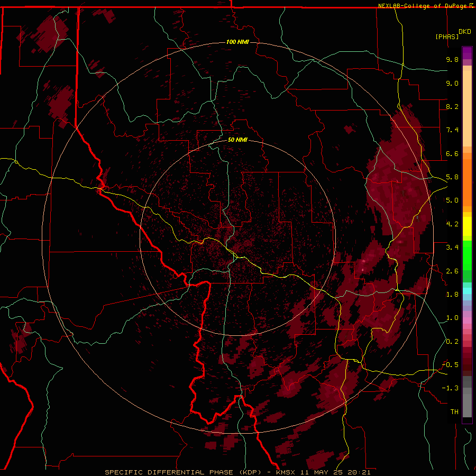Click the 8.2 value on color scale

click(452, 106)
